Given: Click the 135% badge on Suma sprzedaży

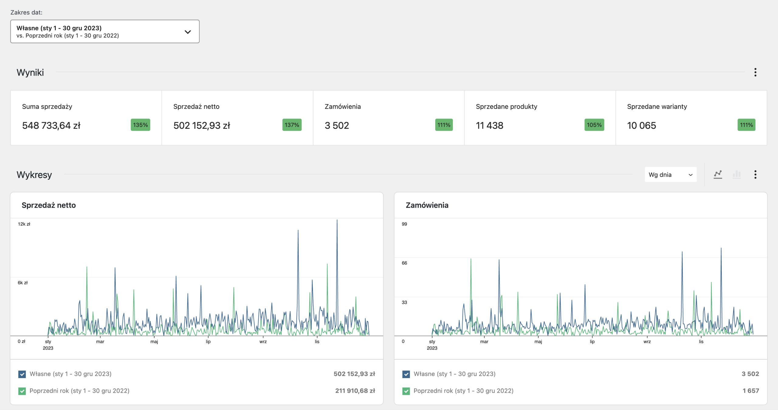Looking at the screenshot, I should click(140, 125).
